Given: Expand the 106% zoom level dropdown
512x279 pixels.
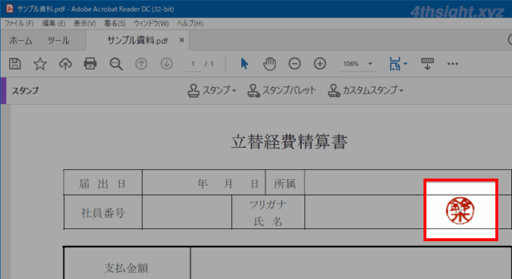Looking at the screenshot, I should pyautogui.click(x=370, y=64).
